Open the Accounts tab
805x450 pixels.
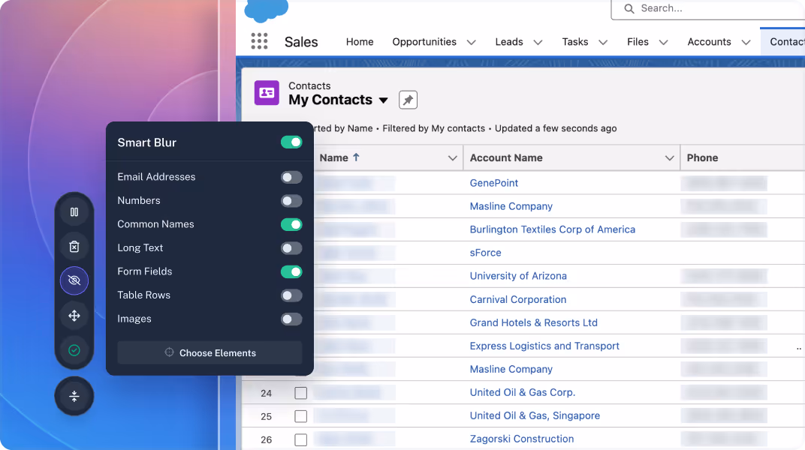pyautogui.click(x=709, y=41)
